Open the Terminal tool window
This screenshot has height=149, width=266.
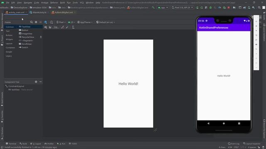(11, 144)
